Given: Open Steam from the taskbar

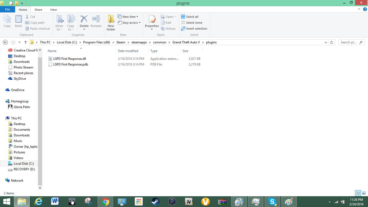Looking at the screenshot, I should (x=155, y=202).
